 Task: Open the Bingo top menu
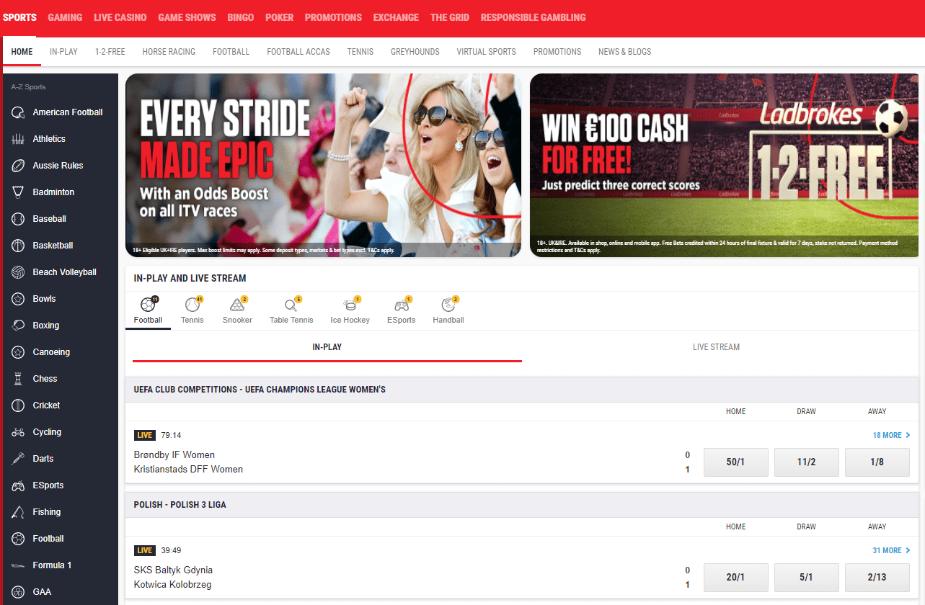click(x=241, y=17)
